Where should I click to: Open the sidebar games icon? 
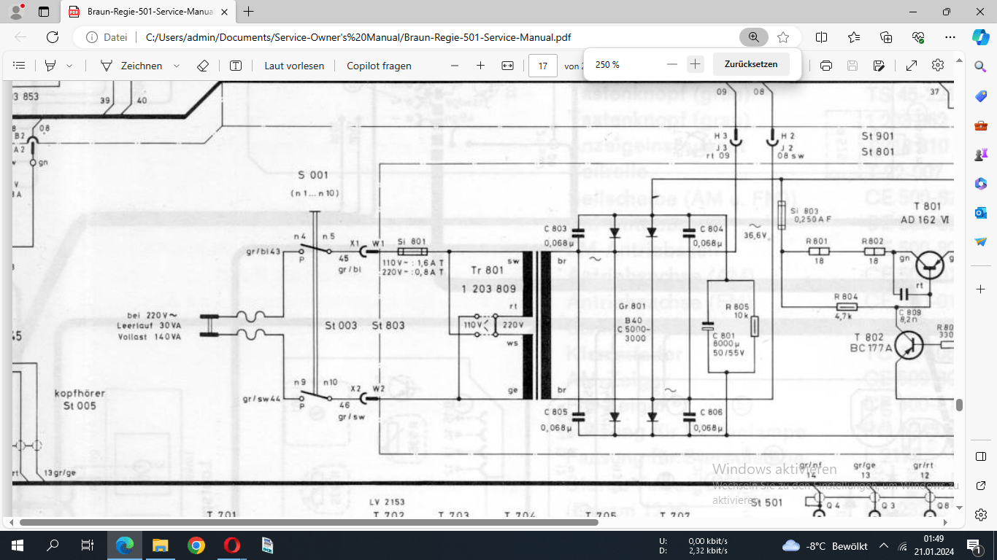point(980,155)
